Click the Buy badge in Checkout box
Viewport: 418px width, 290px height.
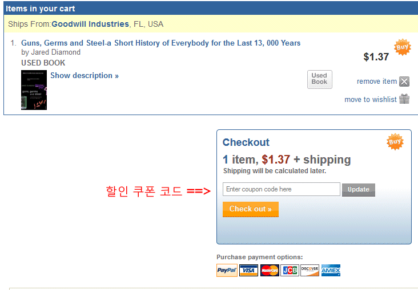pyautogui.click(x=395, y=142)
